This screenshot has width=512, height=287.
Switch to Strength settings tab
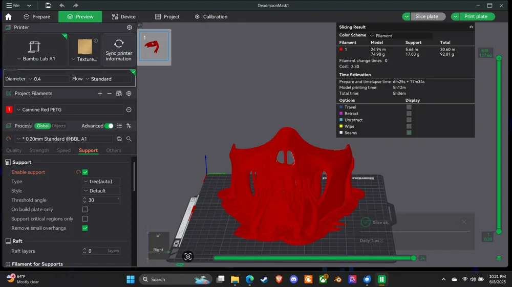39,150
